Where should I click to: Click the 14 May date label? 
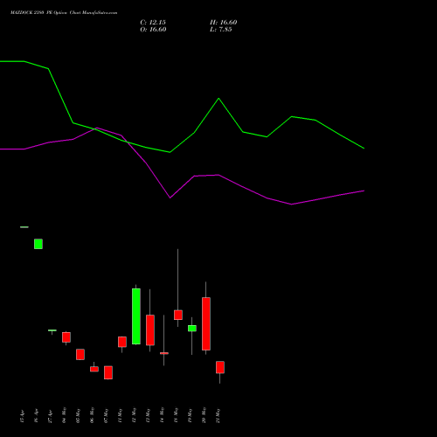pos(162,415)
